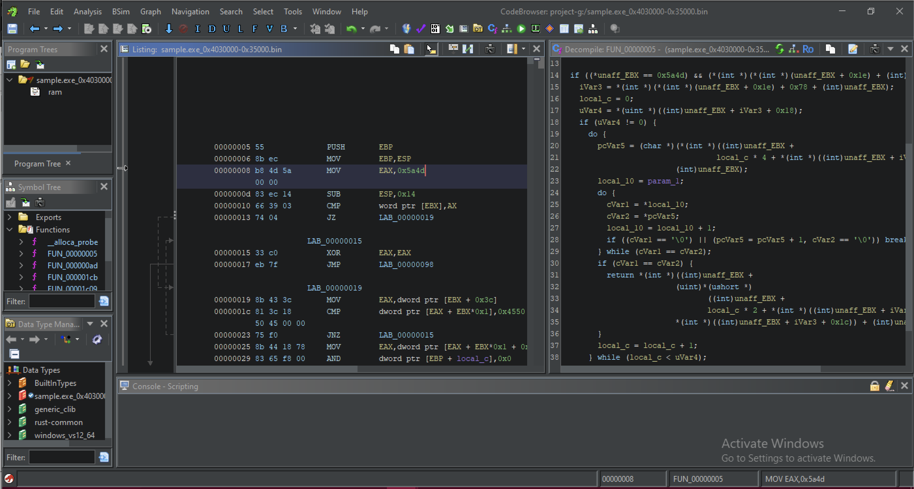Toggle the Decompile 'Ro' read-only button
Image resolution: width=914 pixels, height=489 pixels.
point(808,49)
